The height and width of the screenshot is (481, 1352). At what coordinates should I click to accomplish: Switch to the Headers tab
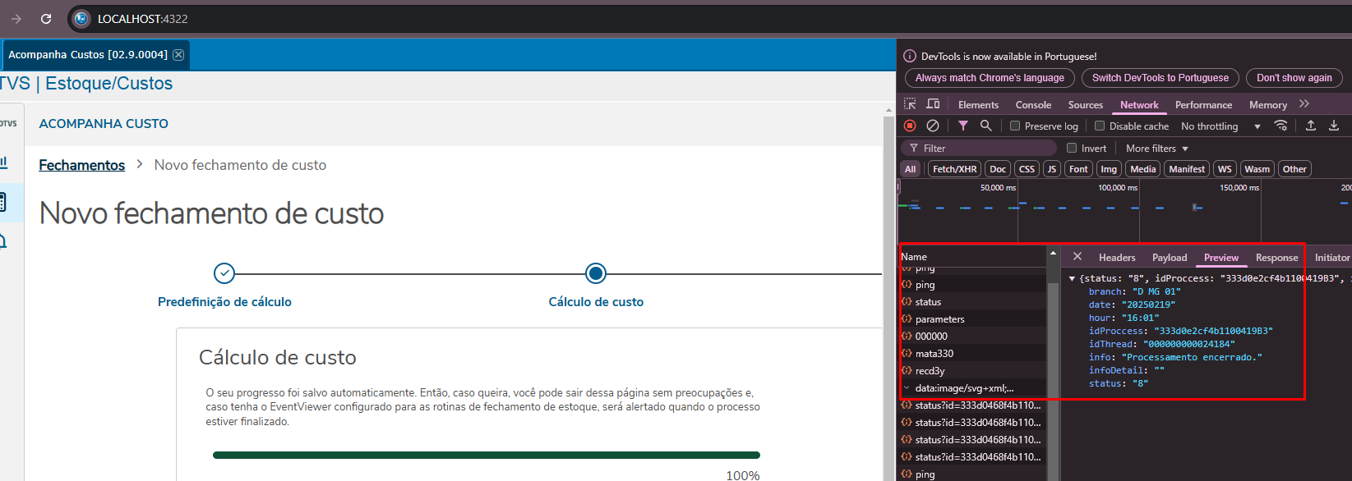click(x=1117, y=257)
